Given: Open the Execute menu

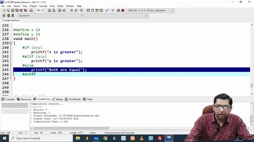Looking at the screenshot, I should pyautogui.click(x=43, y=6).
